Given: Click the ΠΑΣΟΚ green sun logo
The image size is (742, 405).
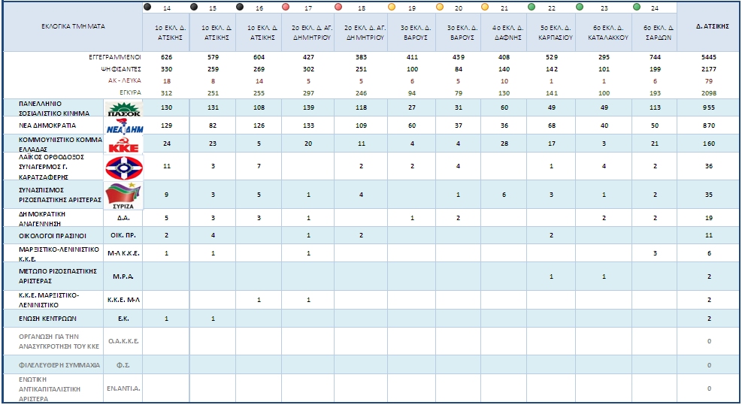Looking at the screenshot, I should (124, 108).
